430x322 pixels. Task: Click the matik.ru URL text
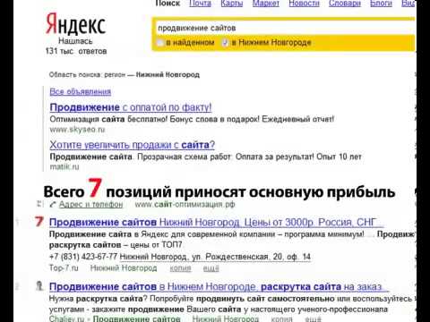pos(64,166)
